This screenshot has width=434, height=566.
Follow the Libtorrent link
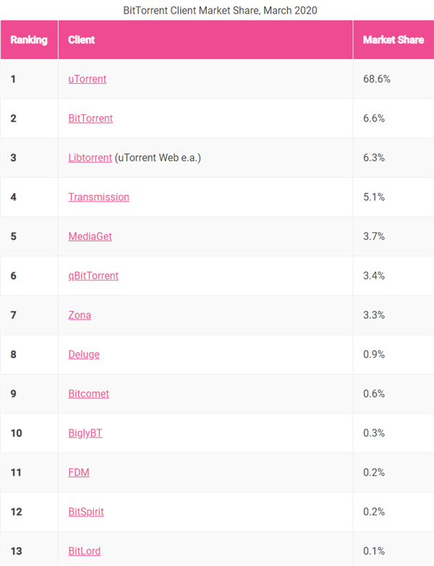tap(90, 158)
